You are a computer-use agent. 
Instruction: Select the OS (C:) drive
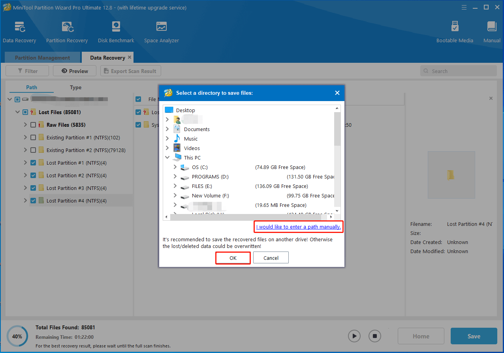(x=199, y=167)
